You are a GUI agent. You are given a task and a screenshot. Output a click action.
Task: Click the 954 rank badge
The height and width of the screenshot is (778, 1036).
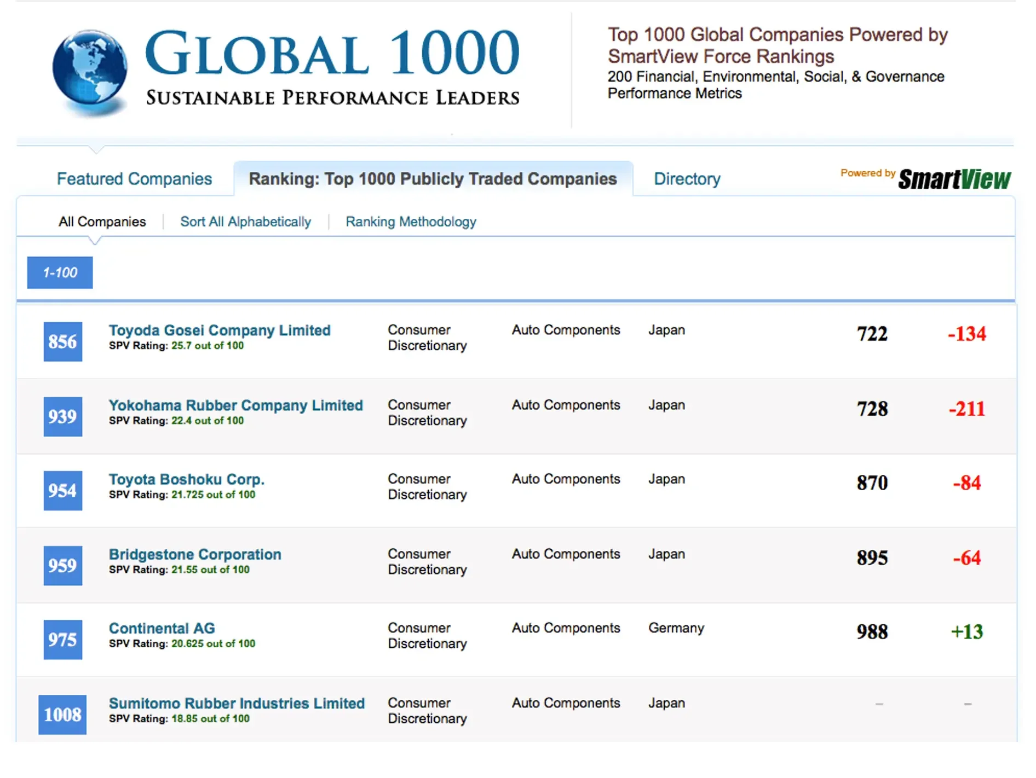pyautogui.click(x=63, y=490)
